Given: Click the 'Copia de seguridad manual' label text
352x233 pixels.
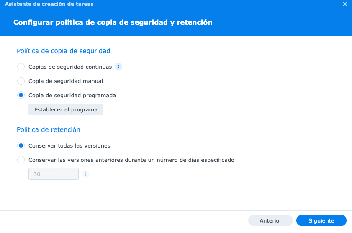Looking at the screenshot, I should tap(66, 81).
